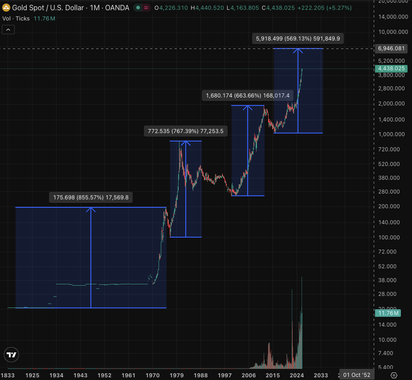
Task: Open the TradingView logo at bottom left
Action: click(11, 355)
